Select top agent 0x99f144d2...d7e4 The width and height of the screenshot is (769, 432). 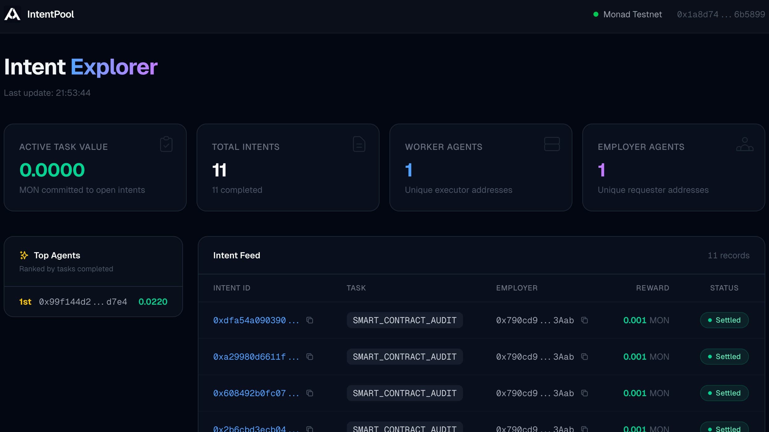[83, 302]
